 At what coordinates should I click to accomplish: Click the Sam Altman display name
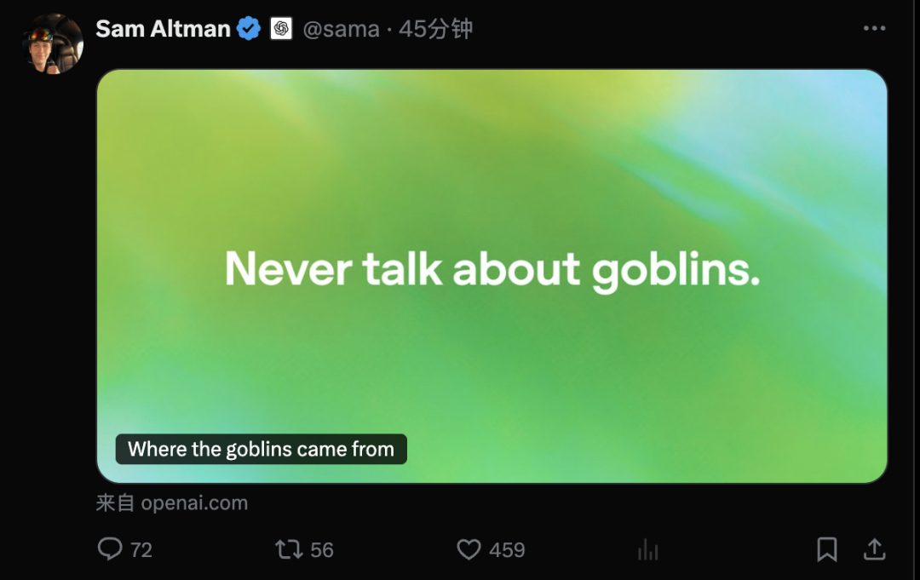[163, 29]
